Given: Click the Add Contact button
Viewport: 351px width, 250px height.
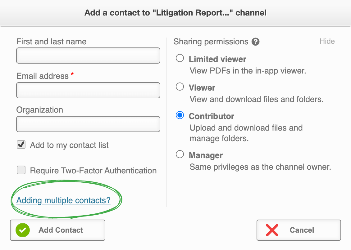Looking at the screenshot, I should pyautogui.click(x=57, y=230).
